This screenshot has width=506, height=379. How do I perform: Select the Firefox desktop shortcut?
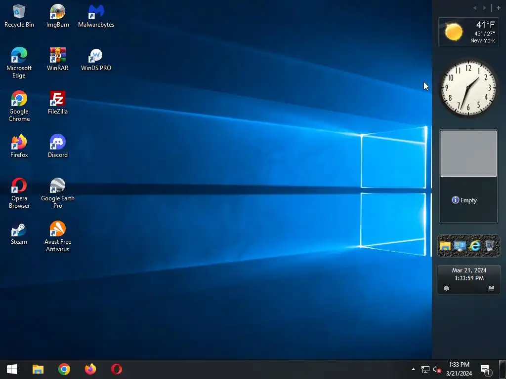pos(19,146)
